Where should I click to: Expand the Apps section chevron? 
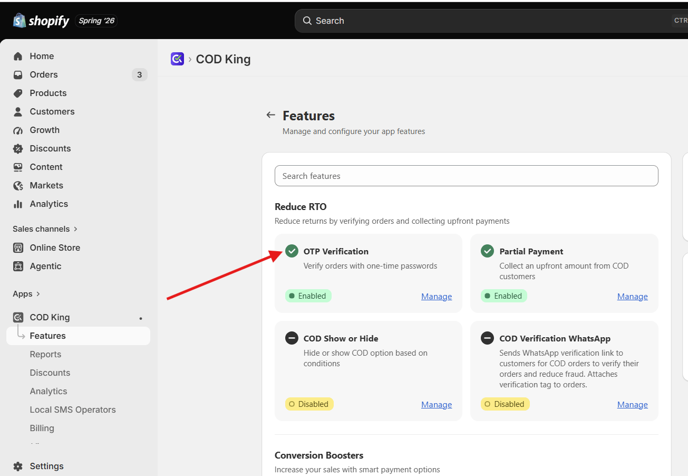38,294
